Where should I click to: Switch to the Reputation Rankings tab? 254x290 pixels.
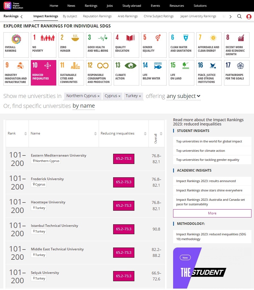pyautogui.click(x=97, y=16)
